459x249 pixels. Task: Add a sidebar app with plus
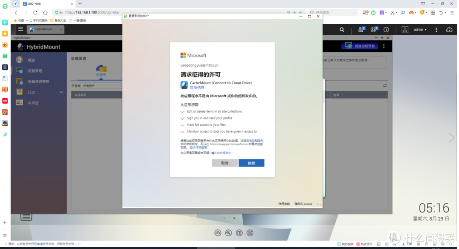[5, 223]
